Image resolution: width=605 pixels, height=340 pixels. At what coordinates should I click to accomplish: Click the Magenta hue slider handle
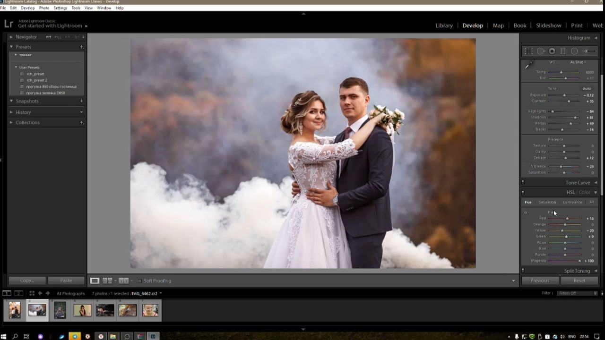coord(579,261)
